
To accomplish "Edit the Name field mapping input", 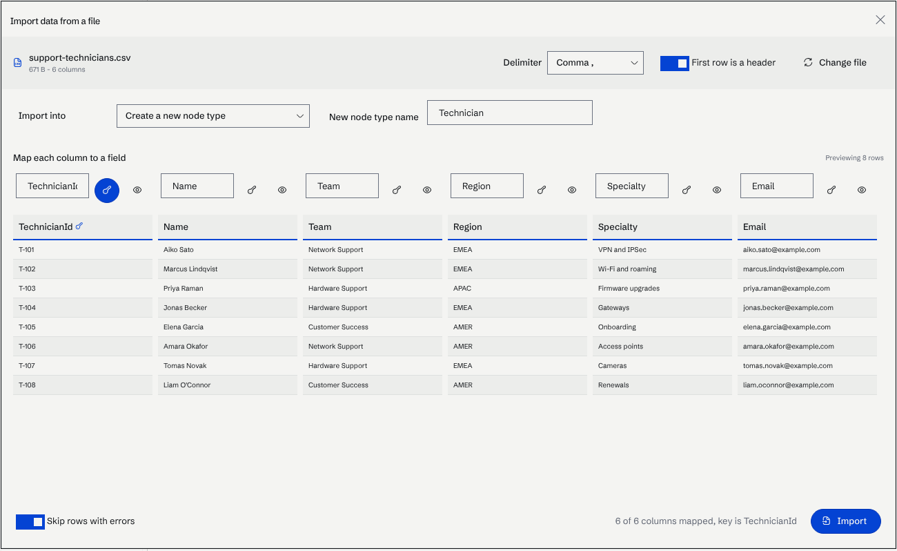I will [197, 186].
